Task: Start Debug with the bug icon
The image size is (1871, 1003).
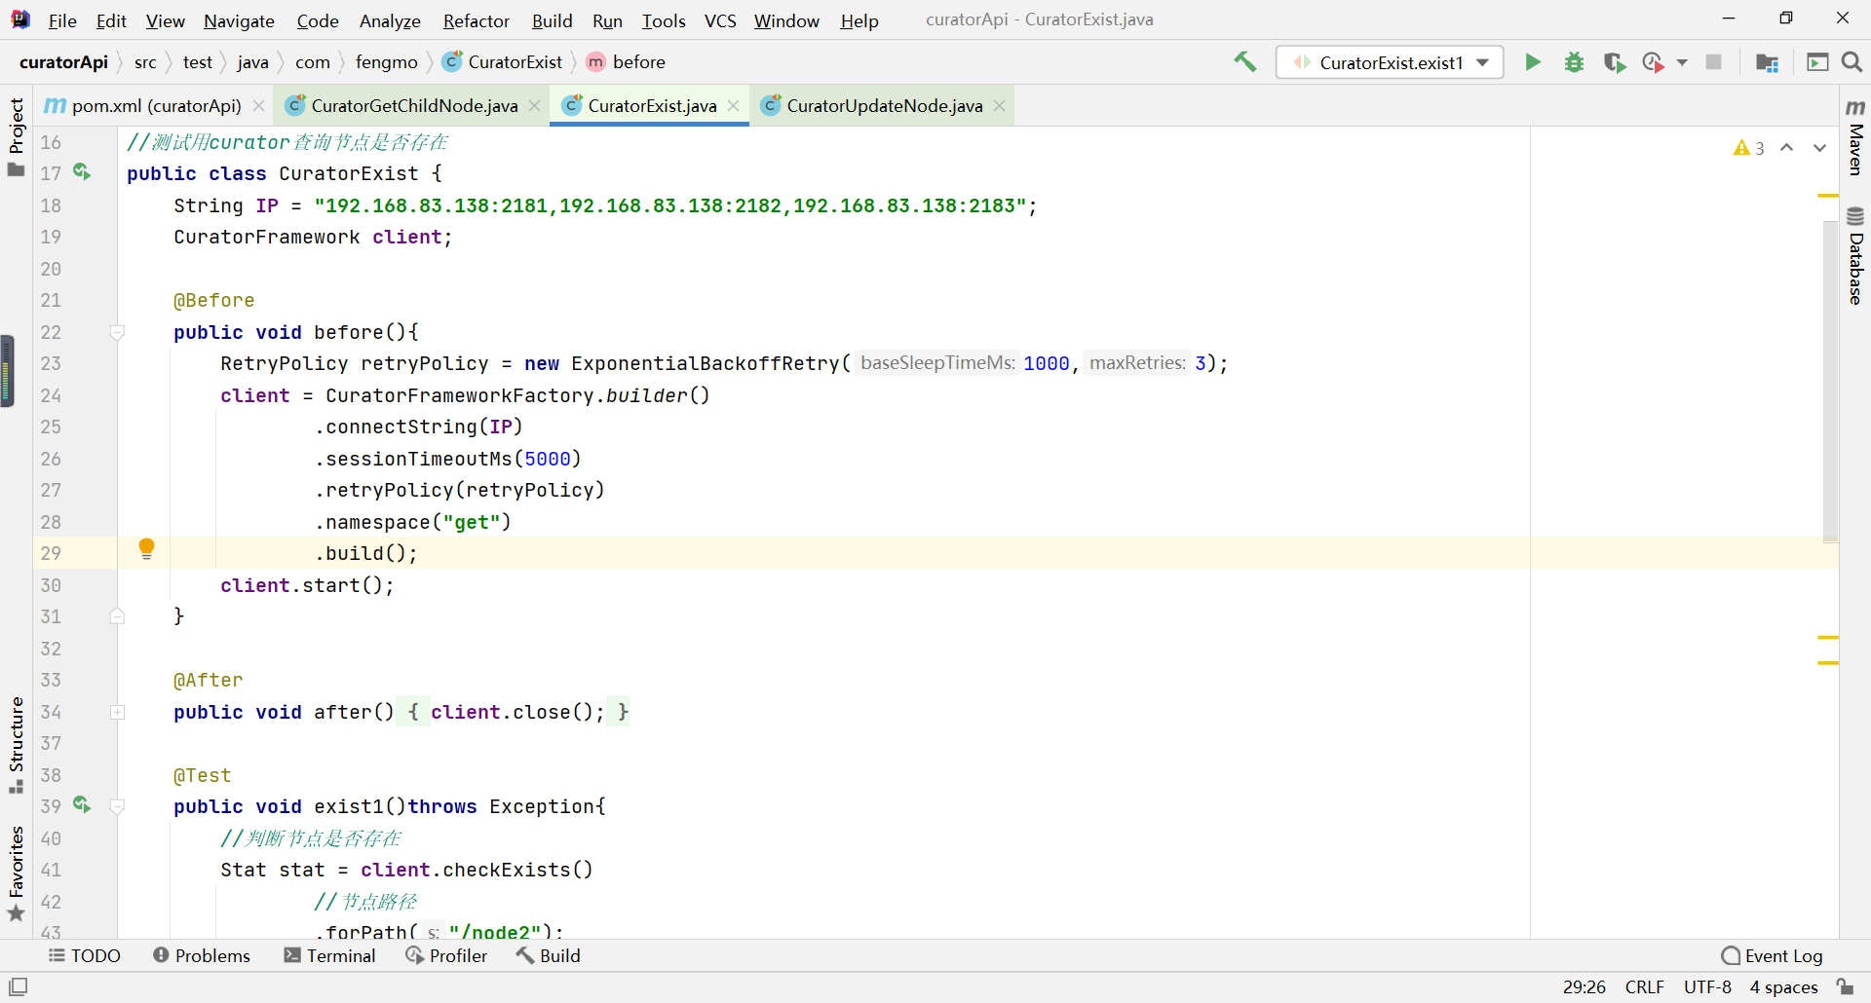Action: [x=1574, y=62]
